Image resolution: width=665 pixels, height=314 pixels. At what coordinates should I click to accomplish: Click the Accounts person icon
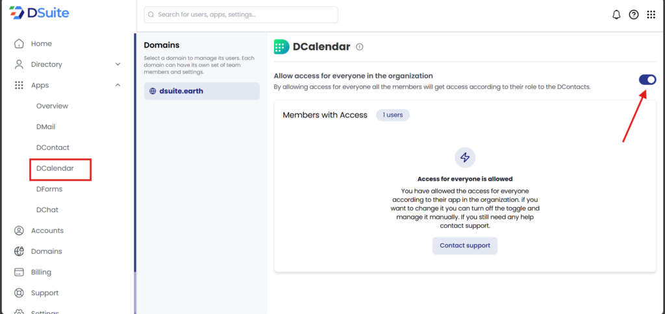pyautogui.click(x=19, y=230)
